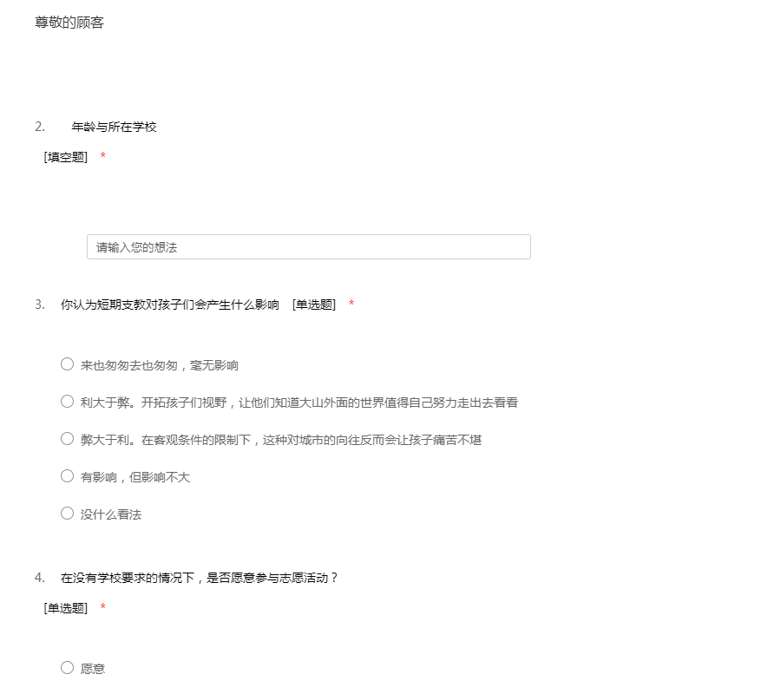
Task: Click the answer text starting with "弊大于利。在客观条件"
Action: click(281, 440)
